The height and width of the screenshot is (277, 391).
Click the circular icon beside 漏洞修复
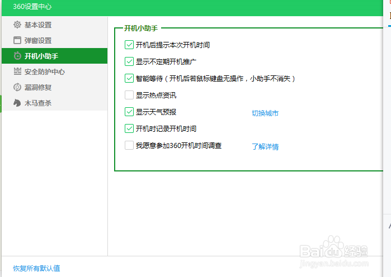(x=17, y=87)
